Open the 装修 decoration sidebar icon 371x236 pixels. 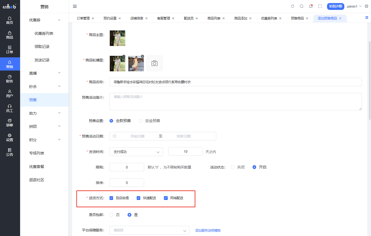tap(10, 123)
